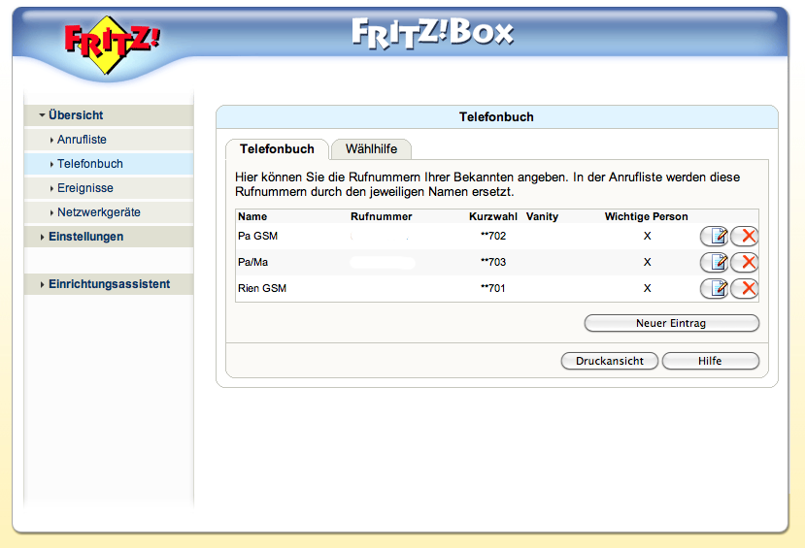Edit the Pa GSM phonebook entry
805x548 pixels.
pos(714,237)
